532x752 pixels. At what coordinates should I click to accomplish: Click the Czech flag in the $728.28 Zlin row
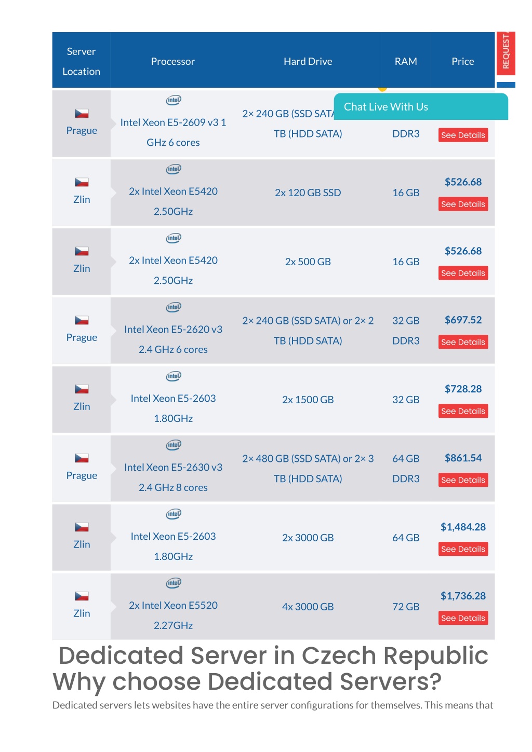82,389
